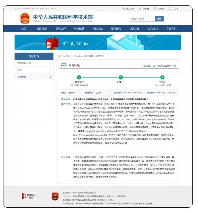Open the 政务服务 navigation menu
Image resolution: width=198 pixels, height=212 pixels.
pyautogui.click(x=116, y=28)
